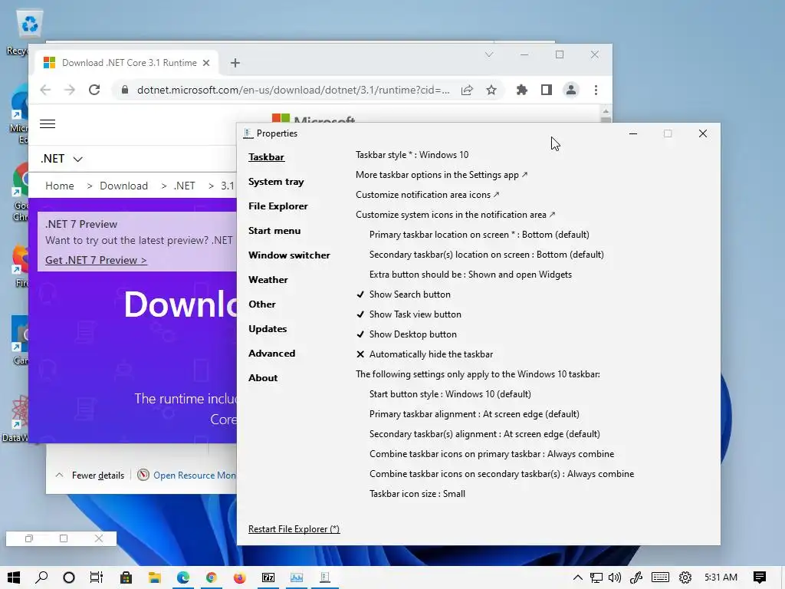785x589 pixels.
Task: Open the File Explorer section in Properties
Action: 278,206
